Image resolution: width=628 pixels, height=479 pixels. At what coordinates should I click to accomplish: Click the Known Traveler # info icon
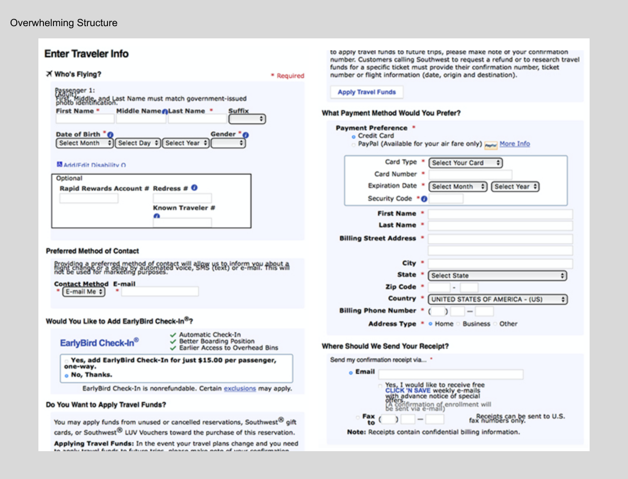[x=156, y=216]
